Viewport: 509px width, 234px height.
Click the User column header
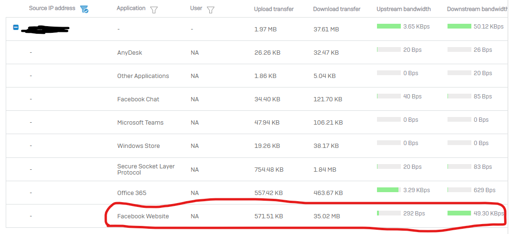196,8
